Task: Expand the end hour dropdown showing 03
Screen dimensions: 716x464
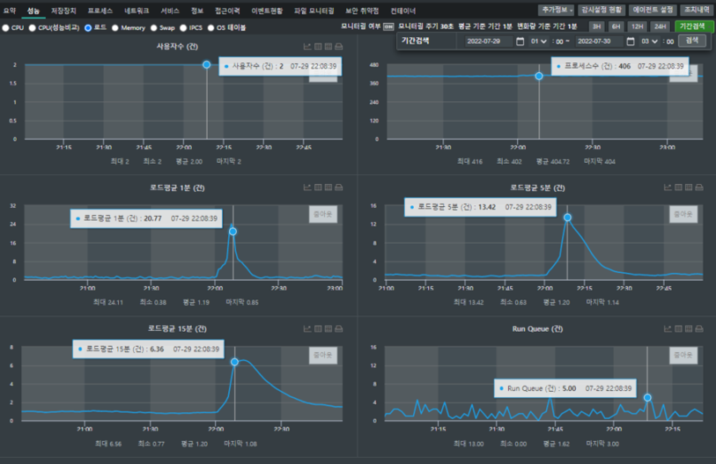Action: pyautogui.click(x=648, y=41)
